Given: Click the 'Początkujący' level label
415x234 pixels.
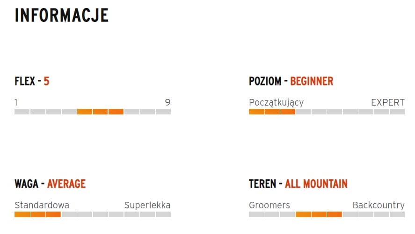Looking at the screenshot, I should coord(276,102).
